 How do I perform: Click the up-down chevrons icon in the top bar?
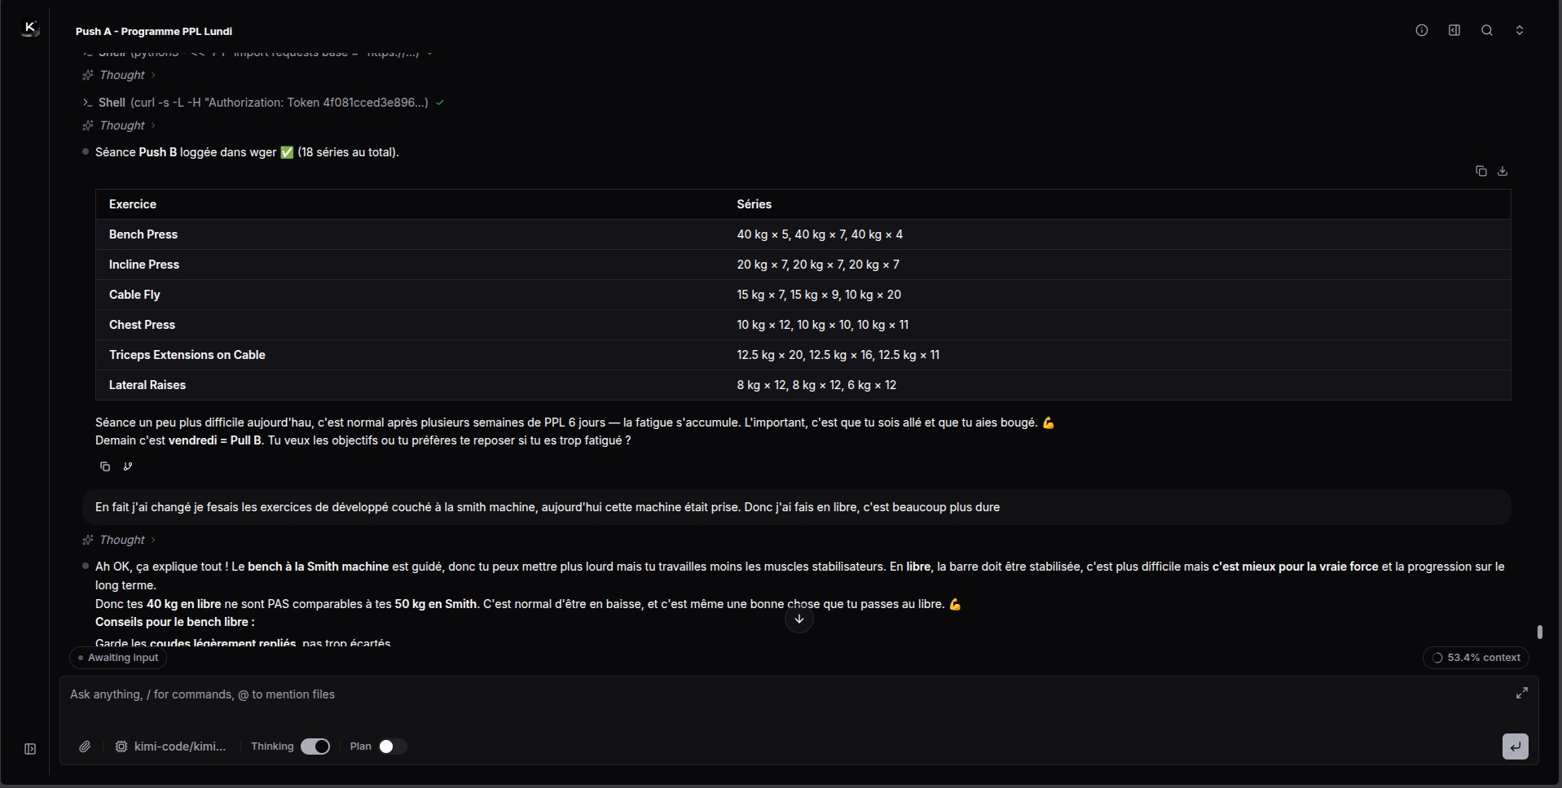(1520, 30)
